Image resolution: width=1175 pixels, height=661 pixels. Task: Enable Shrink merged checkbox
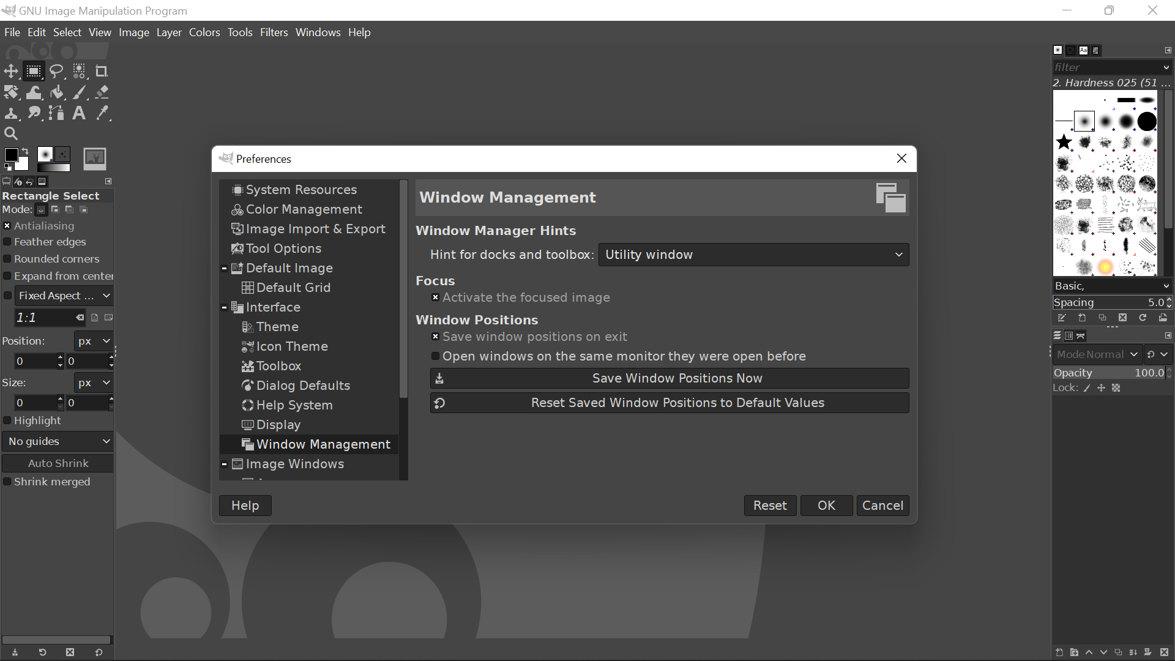pyautogui.click(x=7, y=482)
